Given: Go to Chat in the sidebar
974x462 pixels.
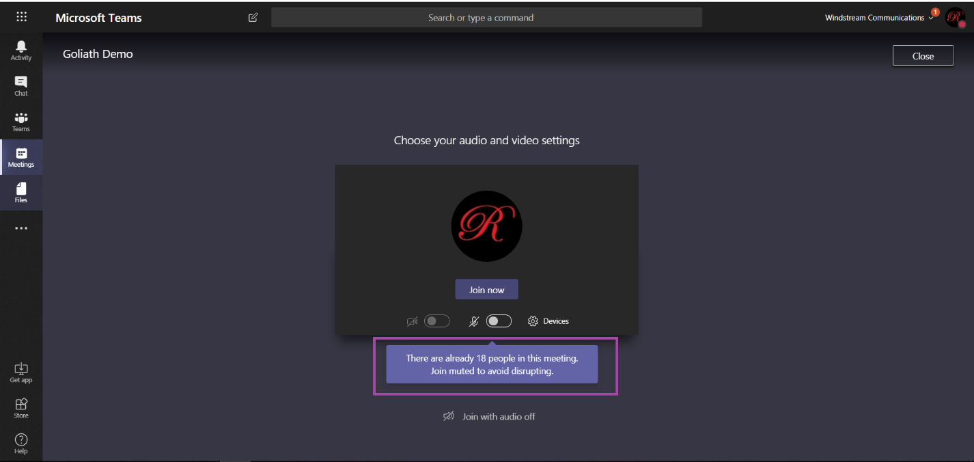Looking at the screenshot, I should click(x=21, y=85).
